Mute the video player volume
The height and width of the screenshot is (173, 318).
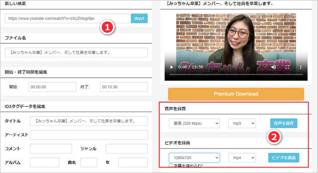coord(274,67)
